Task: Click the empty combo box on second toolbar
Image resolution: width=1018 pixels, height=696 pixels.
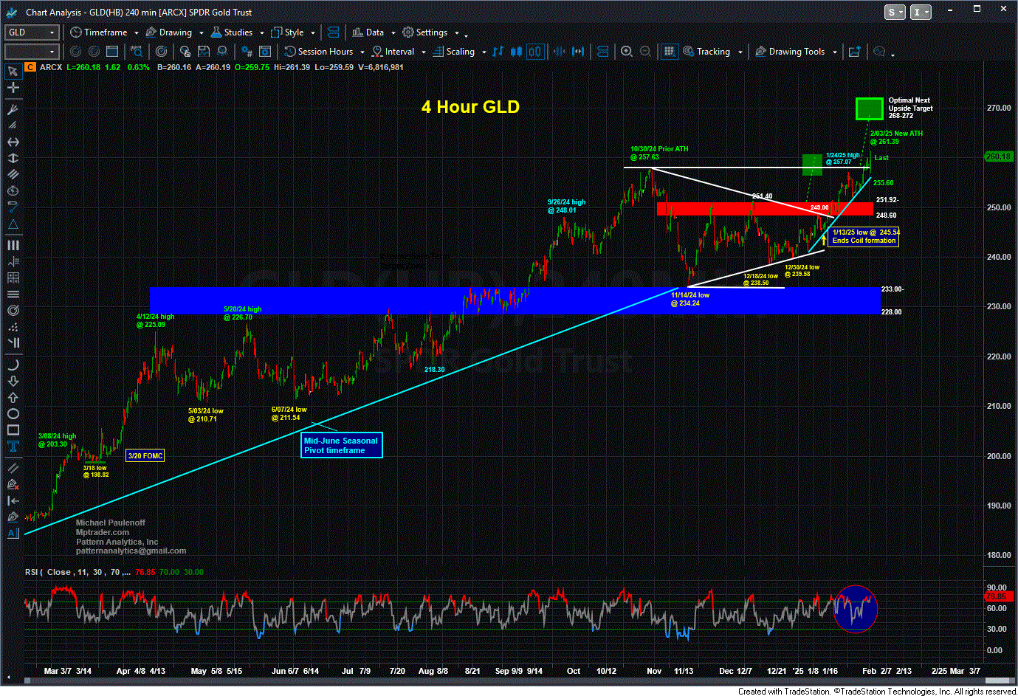Action: click(x=32, y=52)
